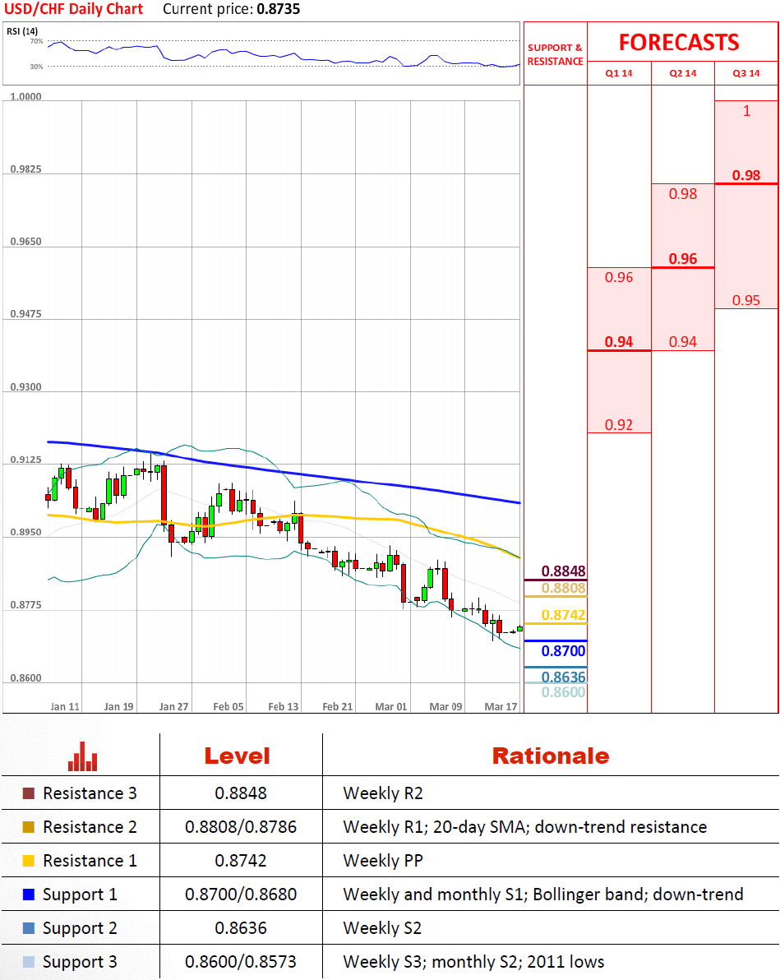Image resolution: width=780 pixels, height=980 pixels.
Task: Select the Q3 14 forecast column header
Action: coord(746,73)
